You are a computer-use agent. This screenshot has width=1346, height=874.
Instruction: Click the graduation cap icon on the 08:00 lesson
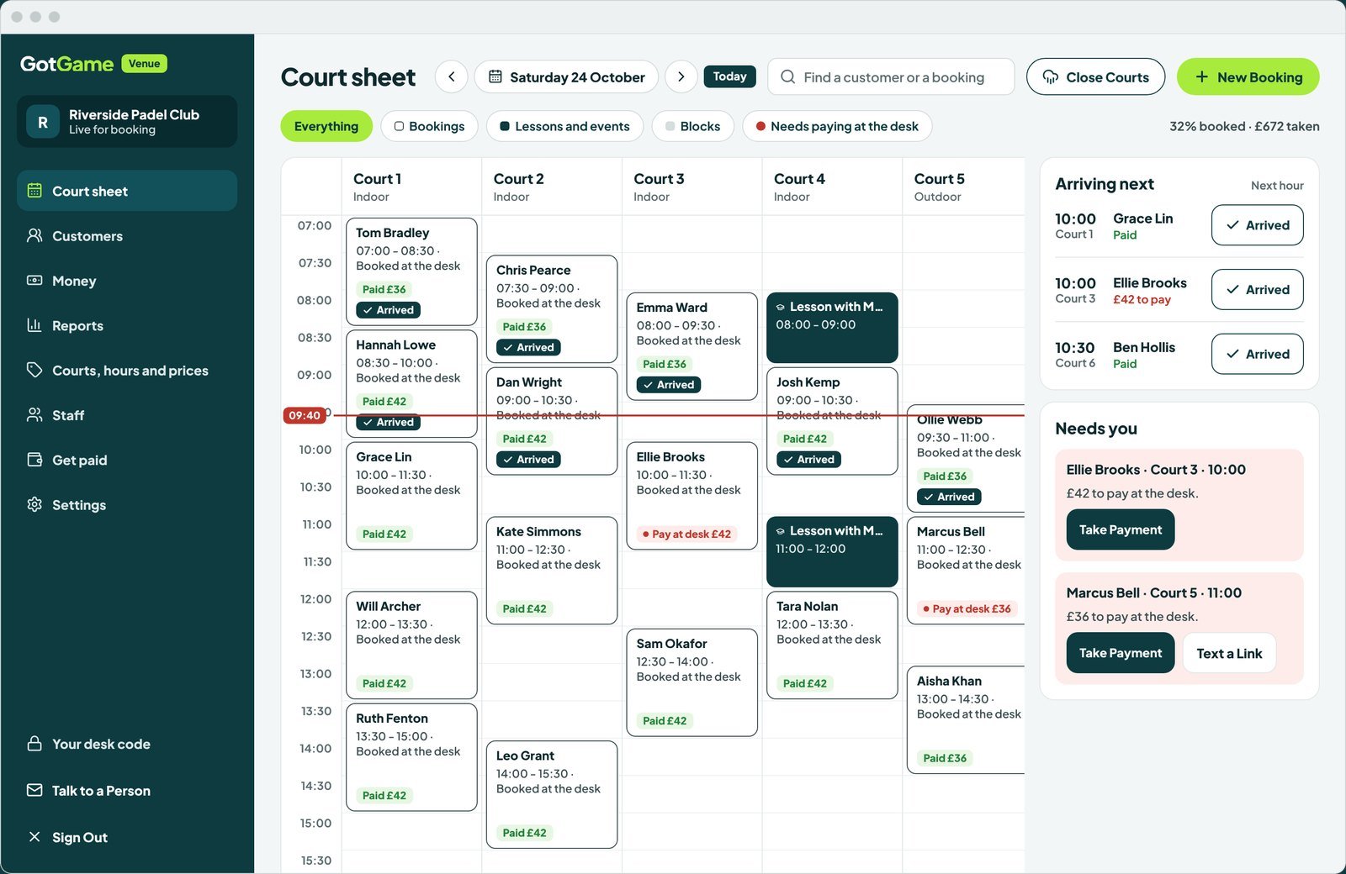click(781, 307)
